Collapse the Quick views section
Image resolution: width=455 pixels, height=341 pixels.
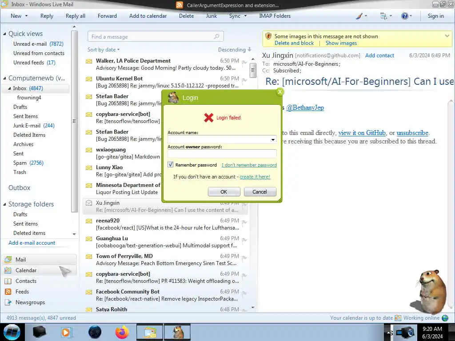tap(4, 34)
